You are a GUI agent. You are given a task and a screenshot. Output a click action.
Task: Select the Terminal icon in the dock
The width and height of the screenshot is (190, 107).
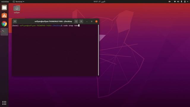click(4, 32)
